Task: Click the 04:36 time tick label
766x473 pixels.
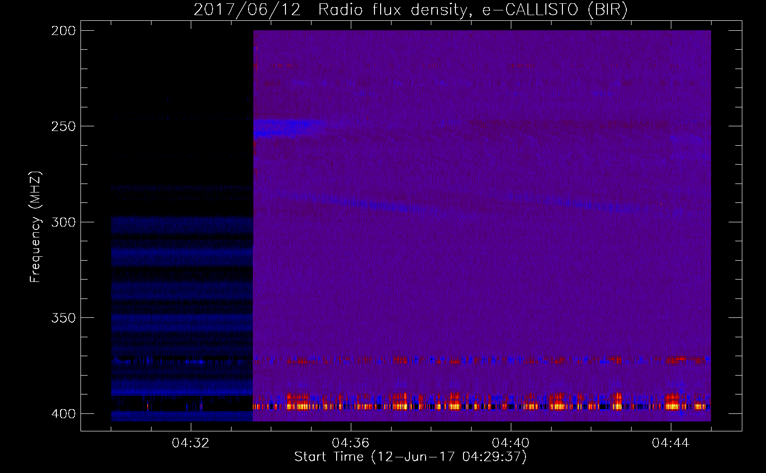Action: coord(351,443)
